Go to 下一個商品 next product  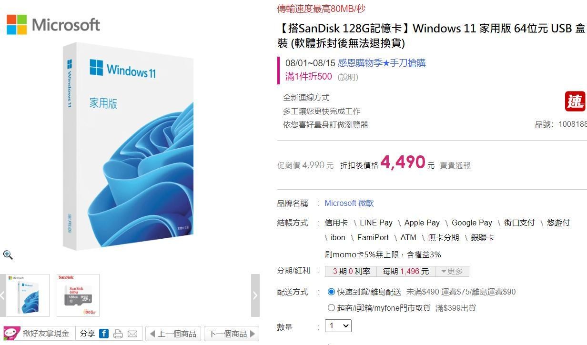(231, 334)
